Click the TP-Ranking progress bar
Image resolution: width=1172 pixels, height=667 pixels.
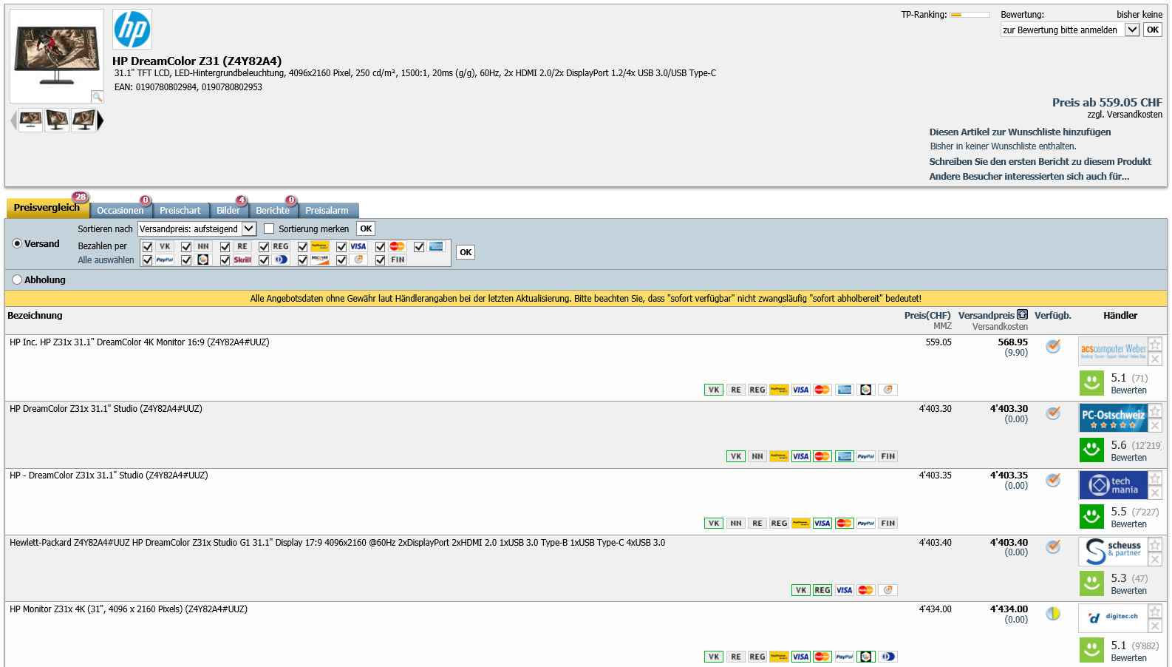click(970, 15)
